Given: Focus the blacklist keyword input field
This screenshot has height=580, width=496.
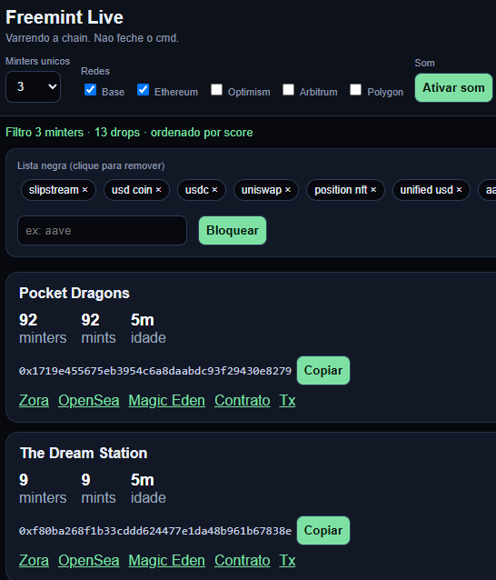Looking at the screenshot, I should click(102, 230).
